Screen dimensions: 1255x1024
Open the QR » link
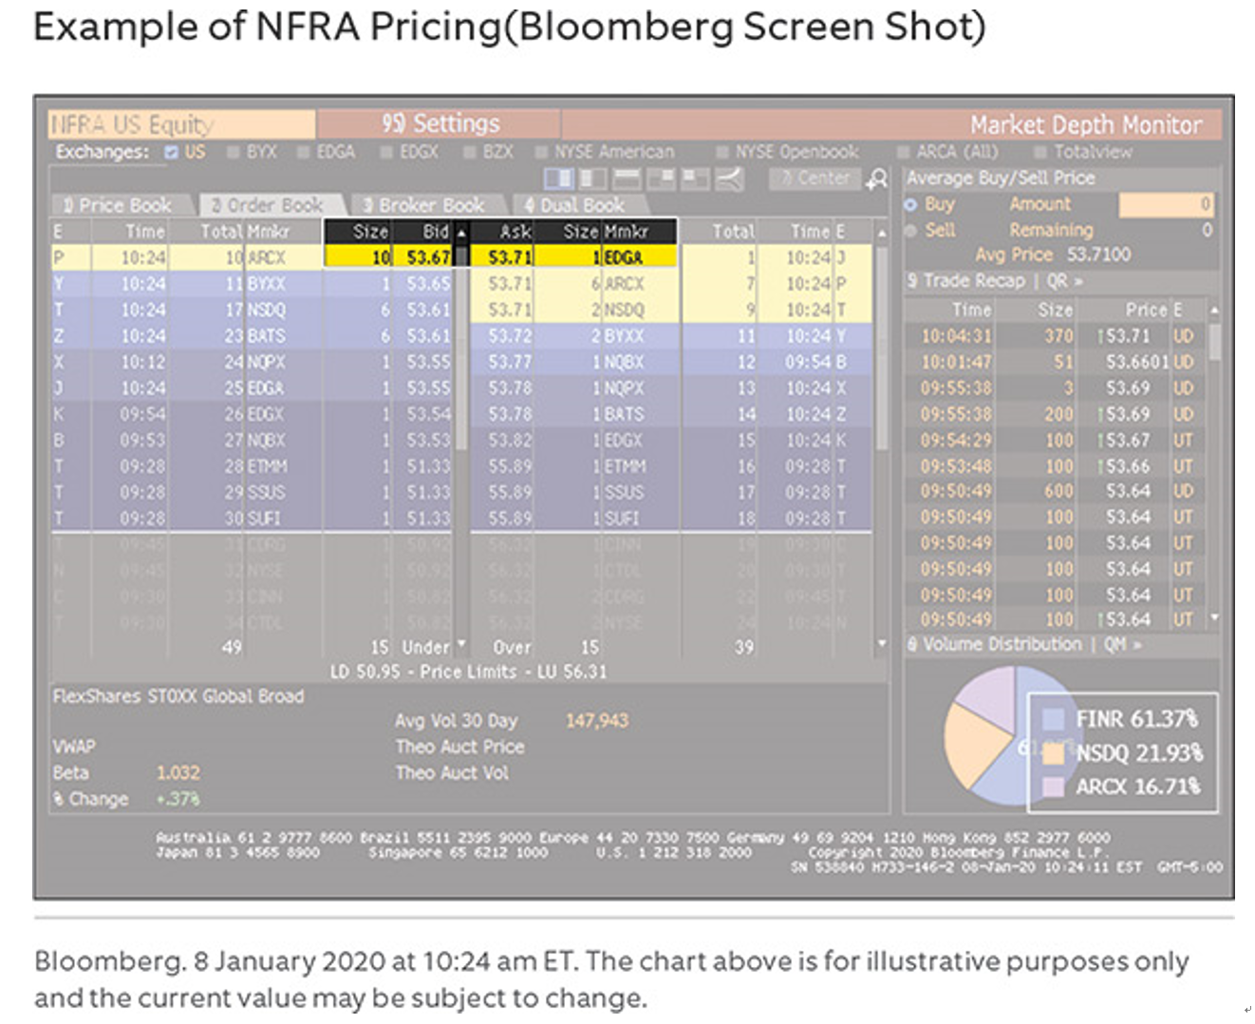point(1065,281)
